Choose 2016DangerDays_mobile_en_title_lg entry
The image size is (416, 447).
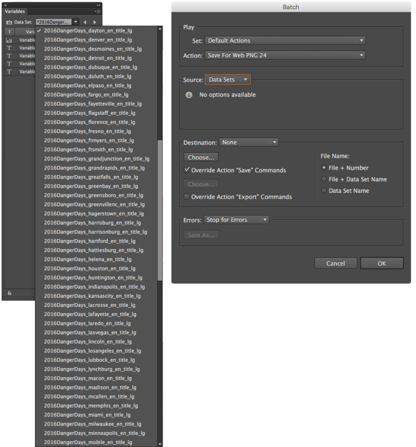tap(88, 442)
